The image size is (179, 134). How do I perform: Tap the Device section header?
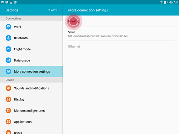point(31,80)
